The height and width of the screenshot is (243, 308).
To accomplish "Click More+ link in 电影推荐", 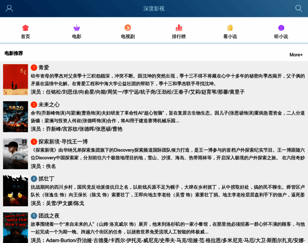I will point(296,55).
